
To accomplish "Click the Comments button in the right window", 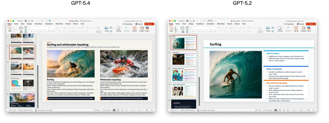I will tap(289, 24).
